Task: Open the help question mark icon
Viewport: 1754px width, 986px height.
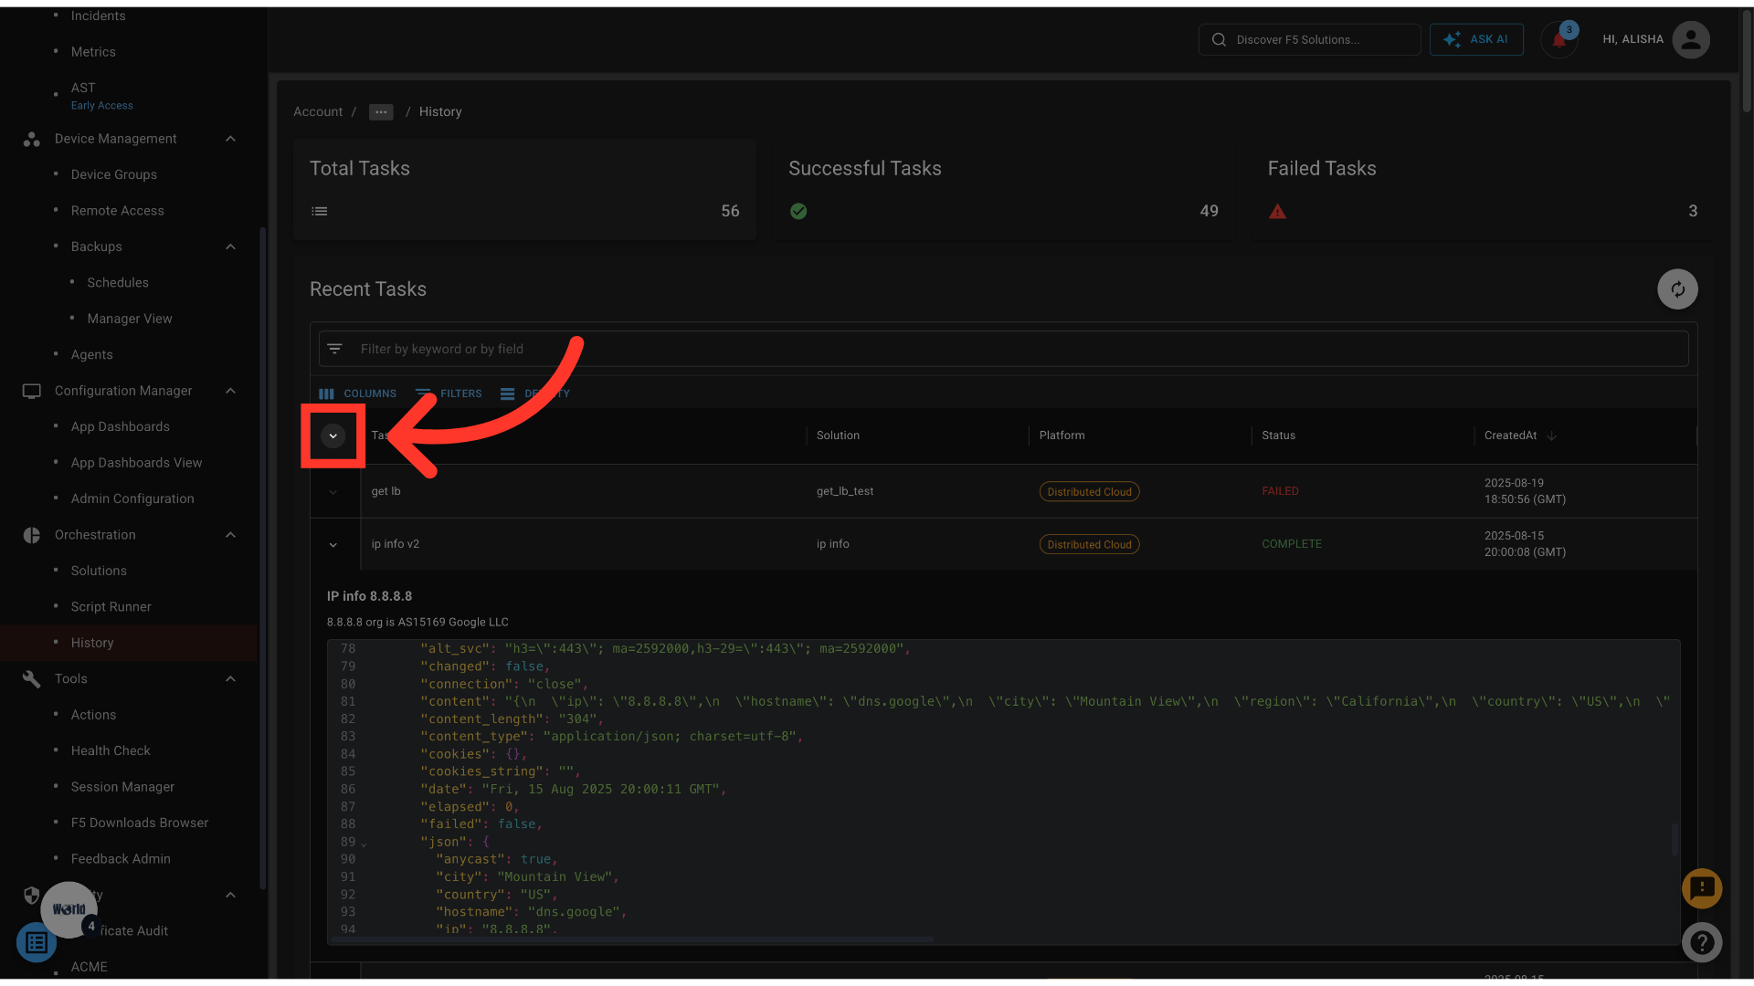Action: click(1702, 942)
